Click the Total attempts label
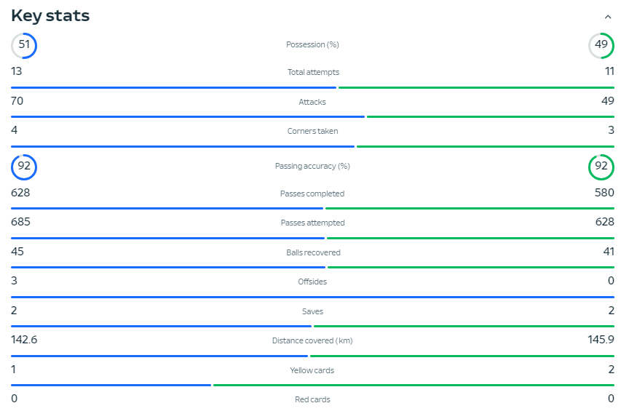This screenshot has width=621, height=411. pos(312,73)
